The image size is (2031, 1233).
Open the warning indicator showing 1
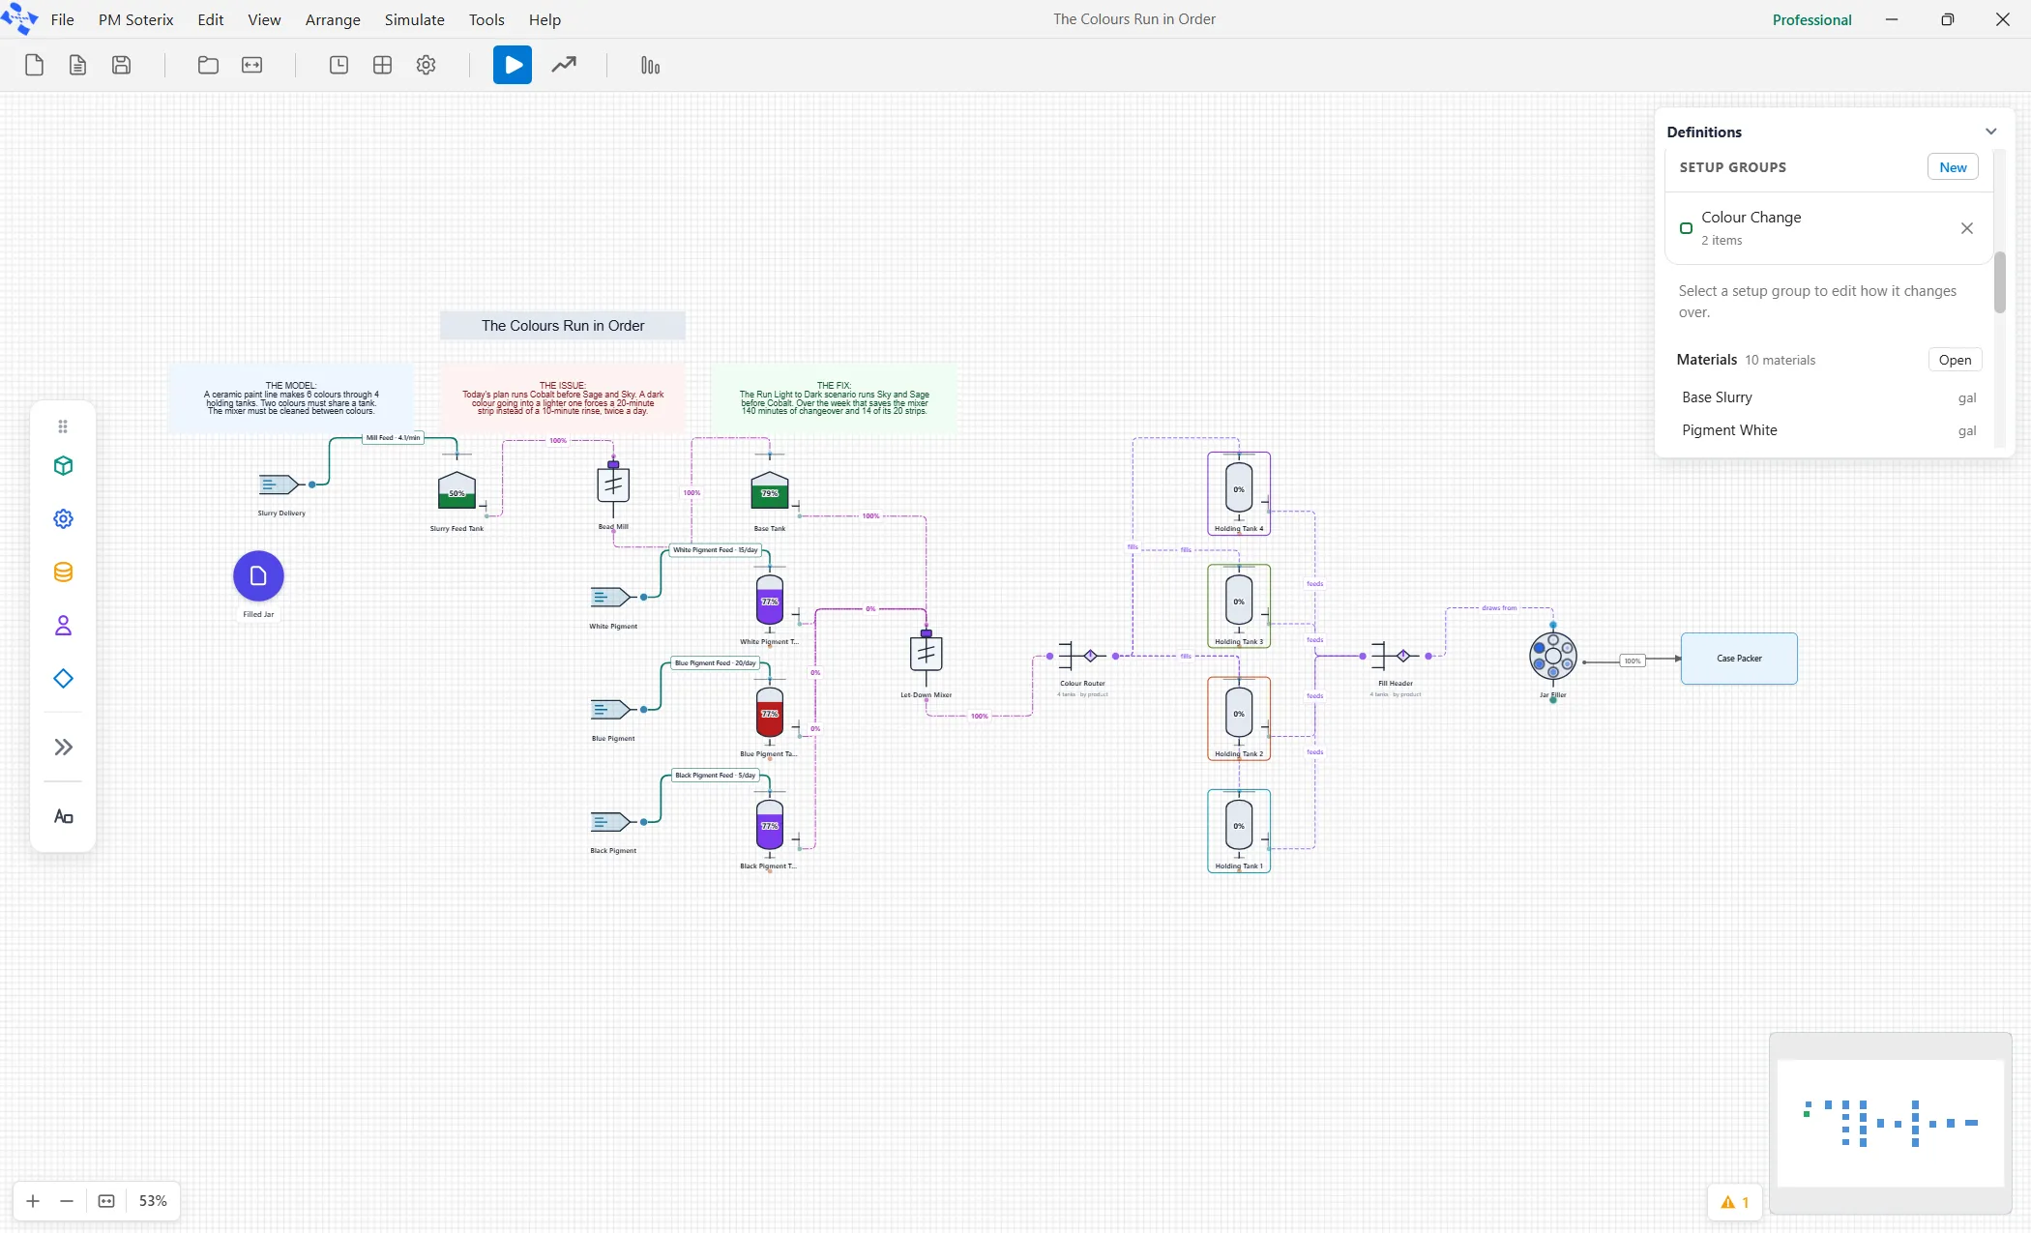(1735, 1202)
